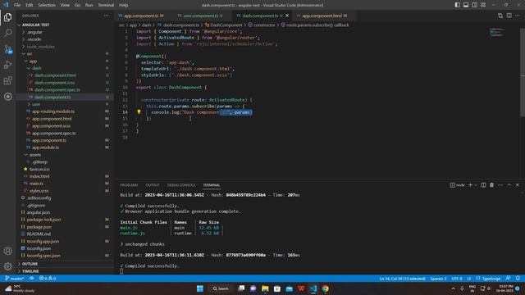Open editor More Actions ellipsis
The image size is (525, 295).
[x=518, y=16]
